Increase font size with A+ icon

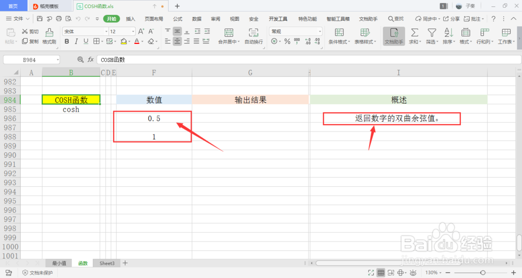click(141, 31)
